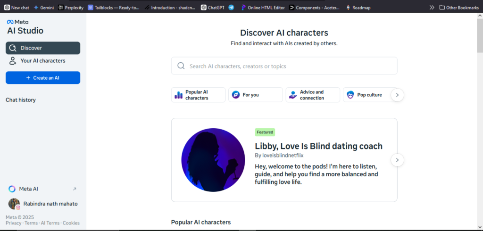The image size is (483, 231).
Task: Click the Create an AI button
Action: pos(43,78)
